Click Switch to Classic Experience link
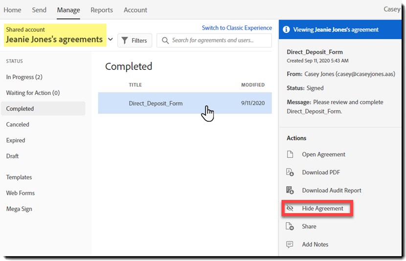406x261 pixels. point(237,28)
